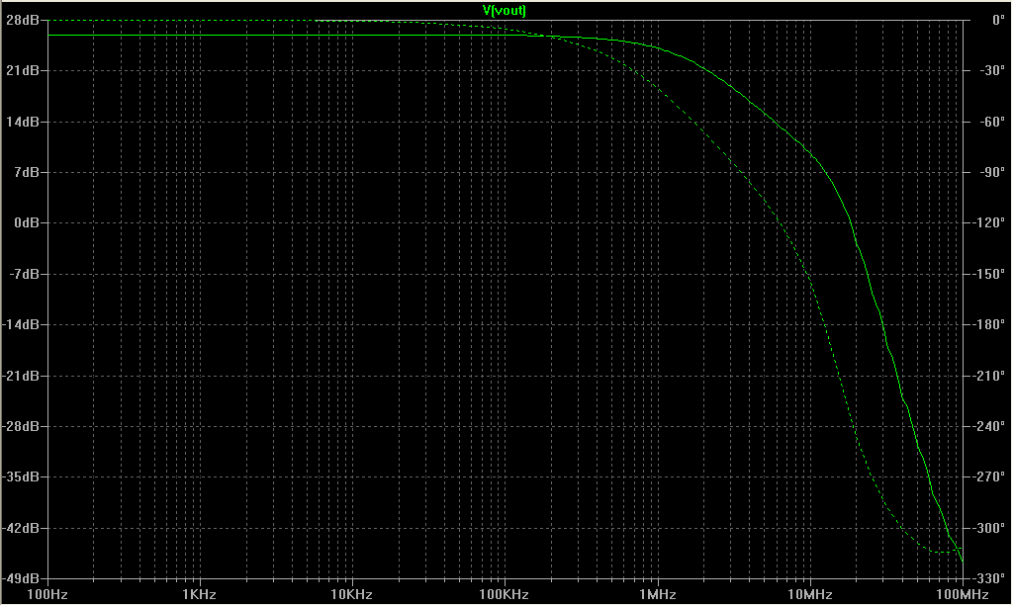The width and height of the screenshot is (1013, 606).
Task: Click the -49dB magnitude axis label
Action: click(21, 578)
